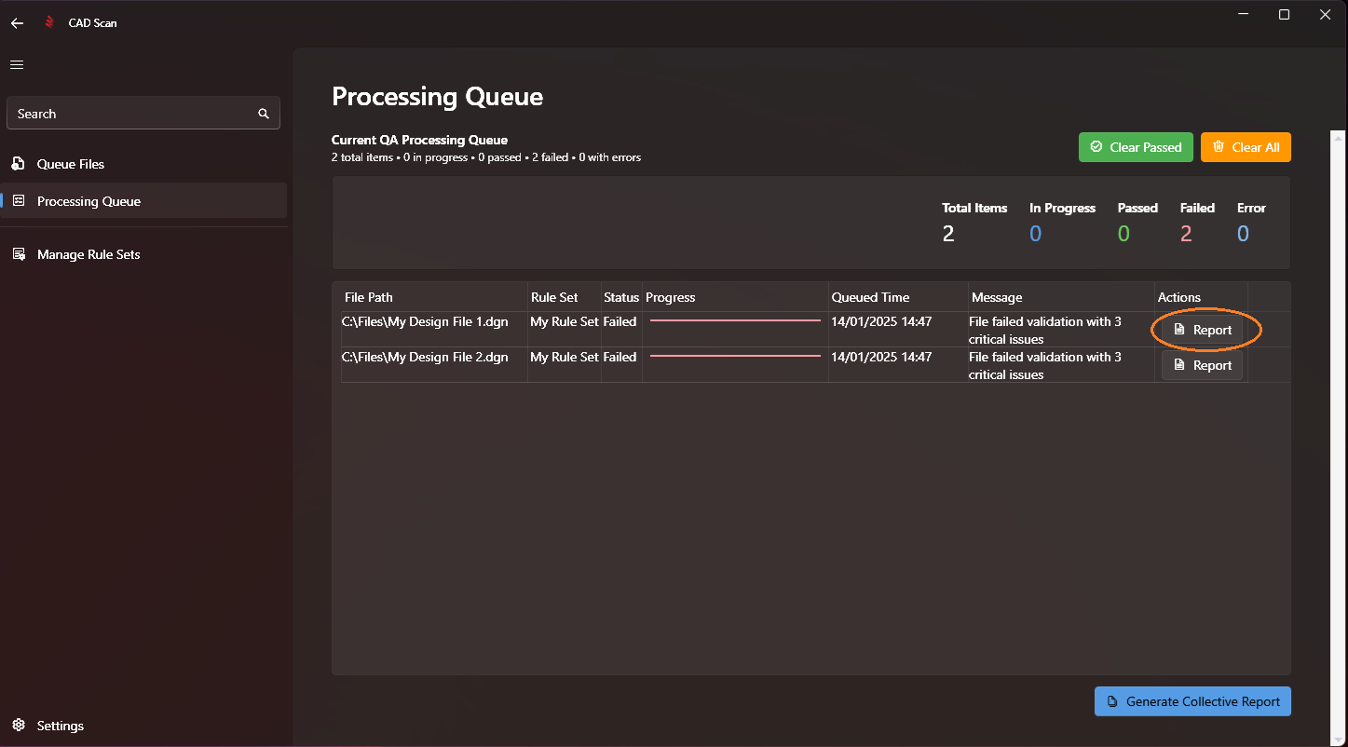This screenshot has height=747, width=1348.
Task: Open Report for My Design File 1.dgn
Action: (x=1202, y=330)
